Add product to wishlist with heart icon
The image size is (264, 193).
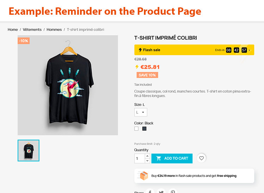201,158
